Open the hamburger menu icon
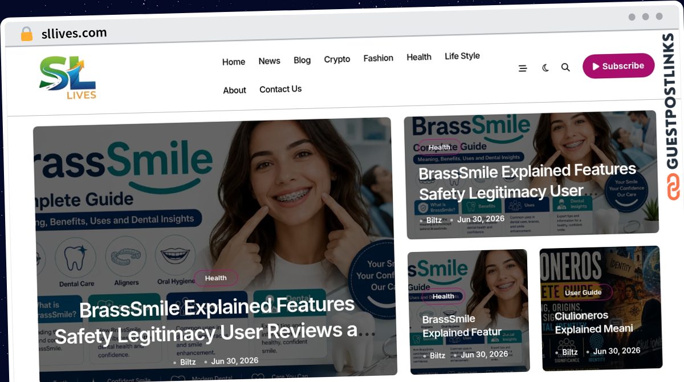 tap(523, 68)
